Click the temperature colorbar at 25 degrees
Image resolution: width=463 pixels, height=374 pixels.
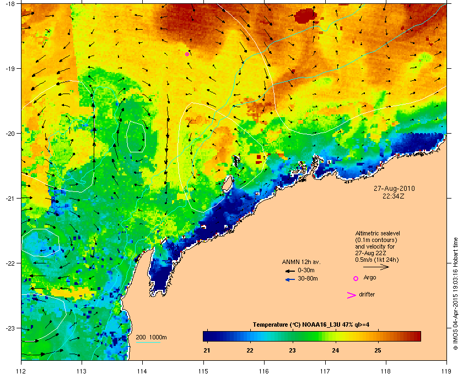378,336
